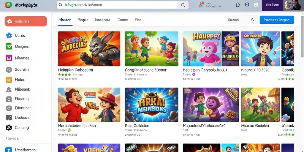Click the Mnelikerono sidebar label
The height and width of the screenshot is (152, 304).
point(25,150)
